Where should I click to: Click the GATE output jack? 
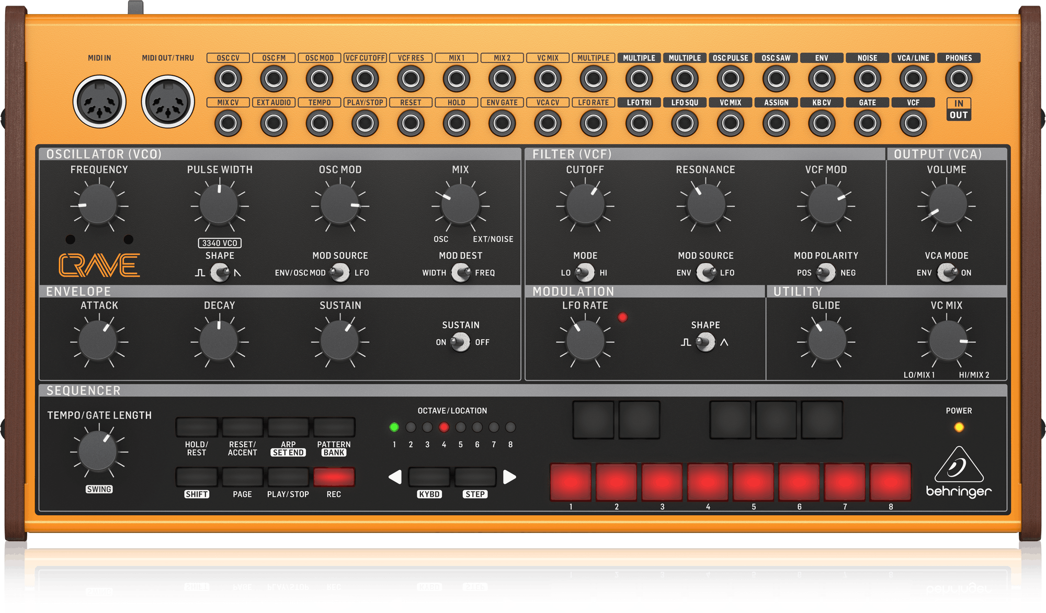867,123
